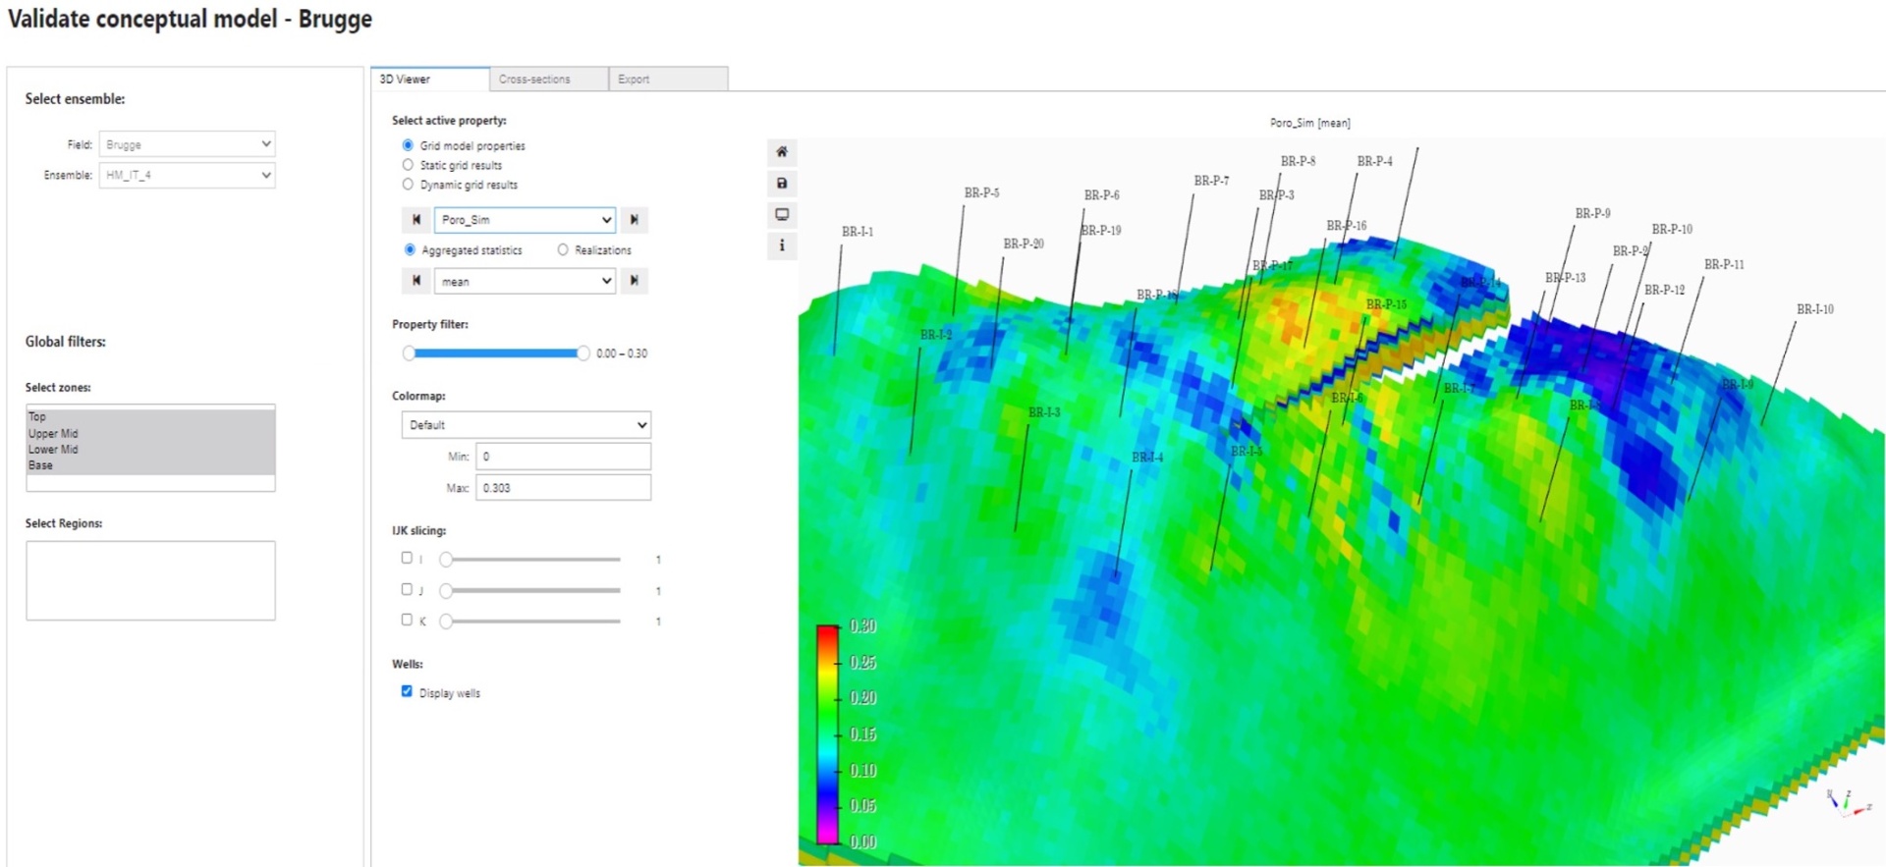
Task: Enable the K slicing checkbox
Action: tap(407, 620)
